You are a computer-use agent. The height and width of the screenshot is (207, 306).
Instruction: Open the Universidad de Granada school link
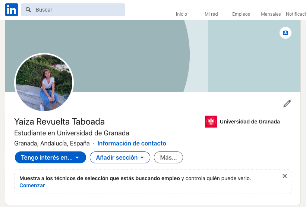(250, 122)
